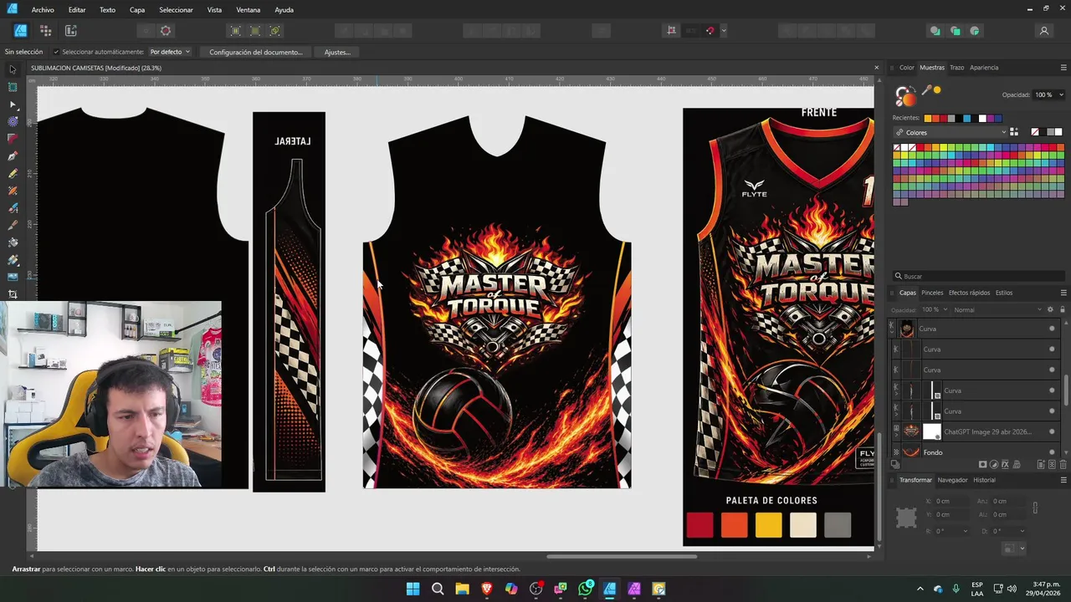Open the Capa menu
The height and width of the screenshot is (602, 1071).
[x=137, y=10]
